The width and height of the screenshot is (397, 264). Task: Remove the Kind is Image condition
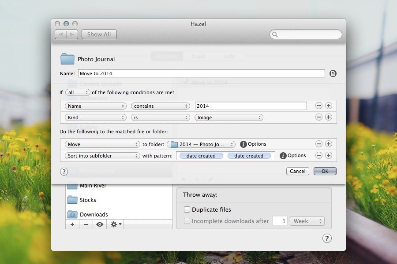click(319, 117)
